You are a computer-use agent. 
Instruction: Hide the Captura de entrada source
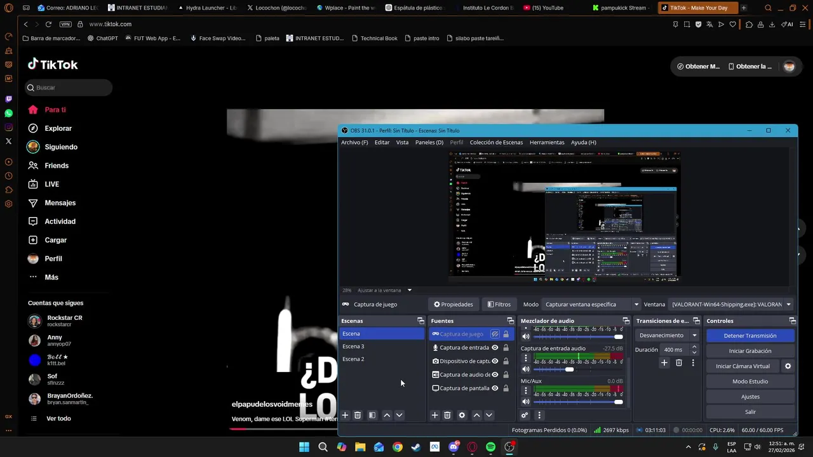[x=495, y=348]
